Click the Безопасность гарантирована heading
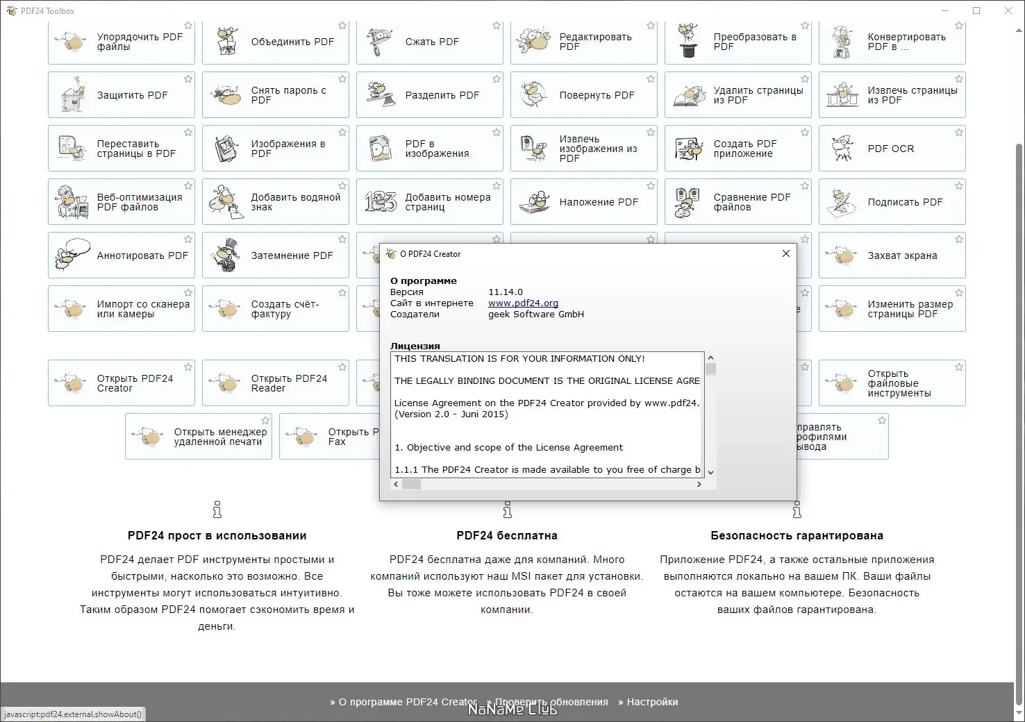The width and height of the screenshot is (1025, 722). click(797, 535)
